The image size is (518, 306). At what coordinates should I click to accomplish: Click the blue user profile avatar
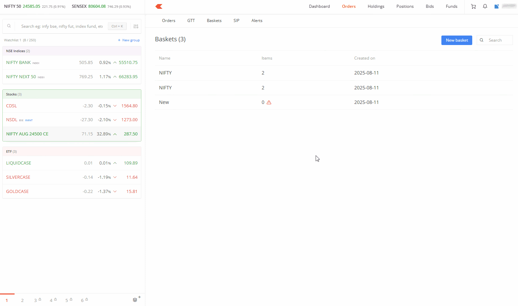[496, 6]
